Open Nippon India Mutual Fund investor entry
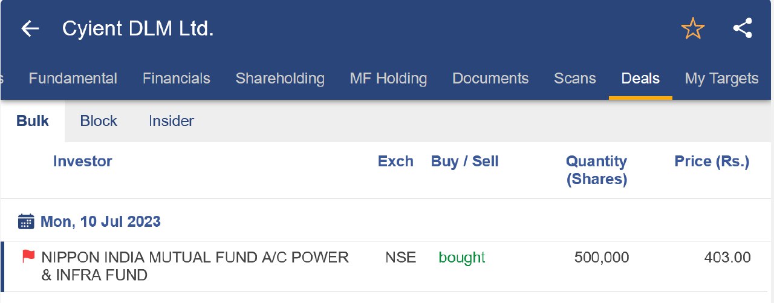 pyautogui.click(x=195, y=266)
